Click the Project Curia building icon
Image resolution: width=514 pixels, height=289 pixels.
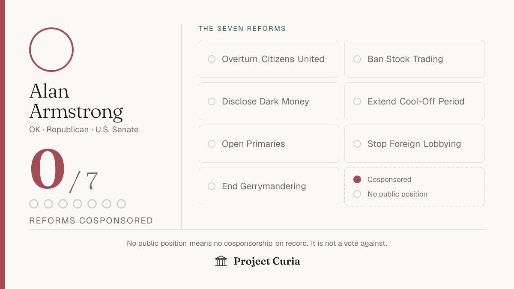point(221,261)
